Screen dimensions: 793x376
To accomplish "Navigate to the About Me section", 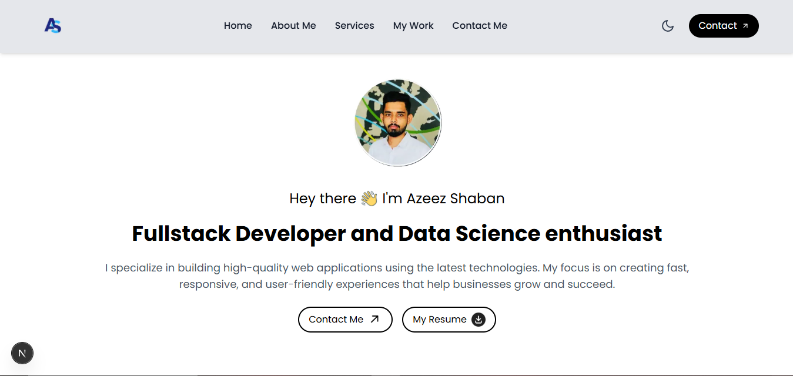I will [x=293, y=25].
